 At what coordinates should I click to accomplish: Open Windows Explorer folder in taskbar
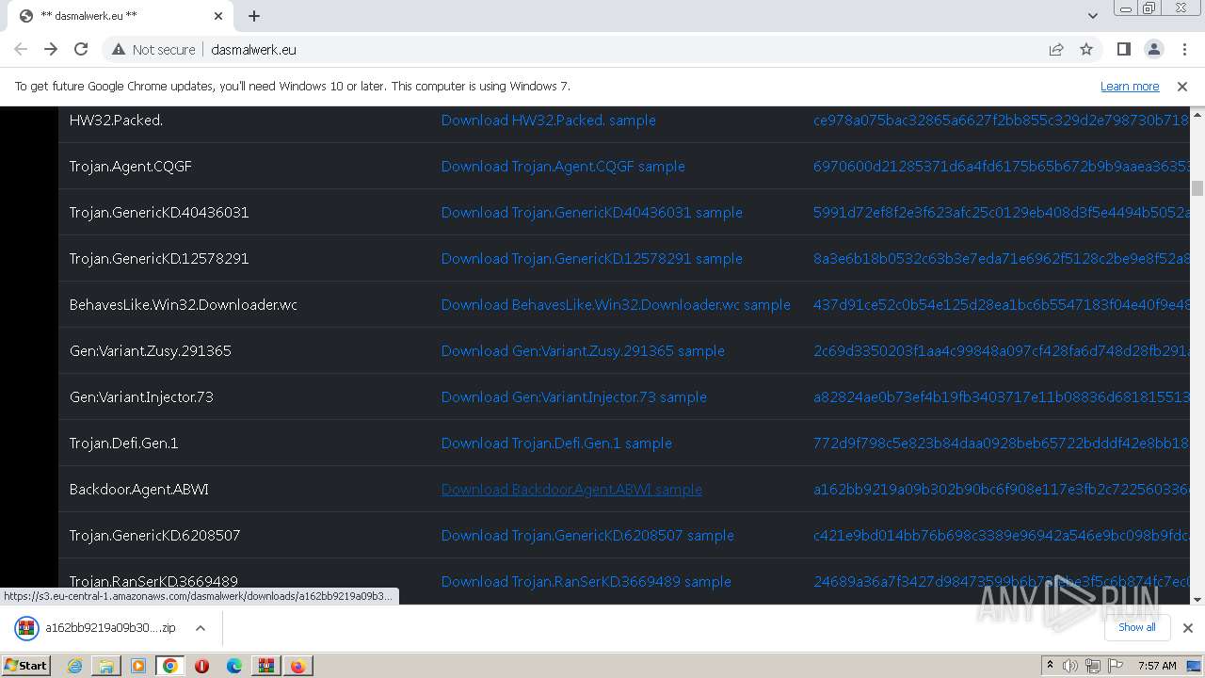[106, 666]
